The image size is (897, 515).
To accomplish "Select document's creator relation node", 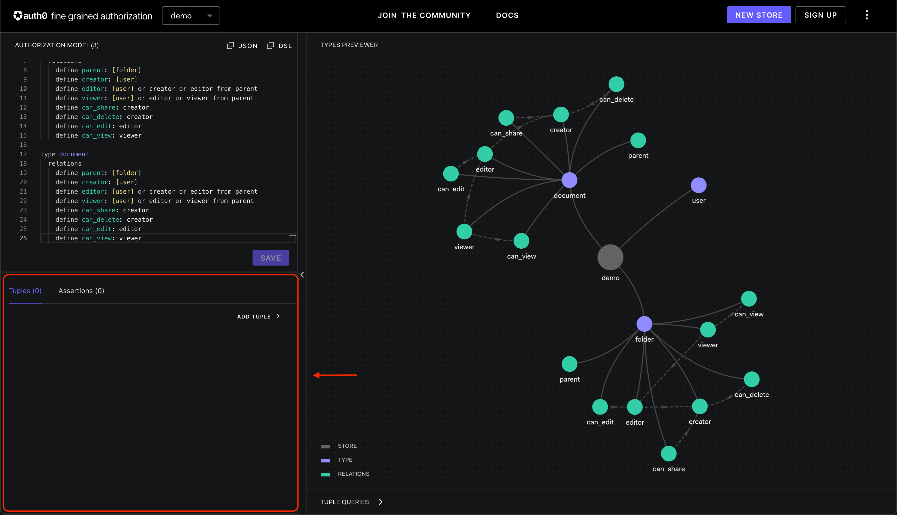I will (x=561, y=114).
